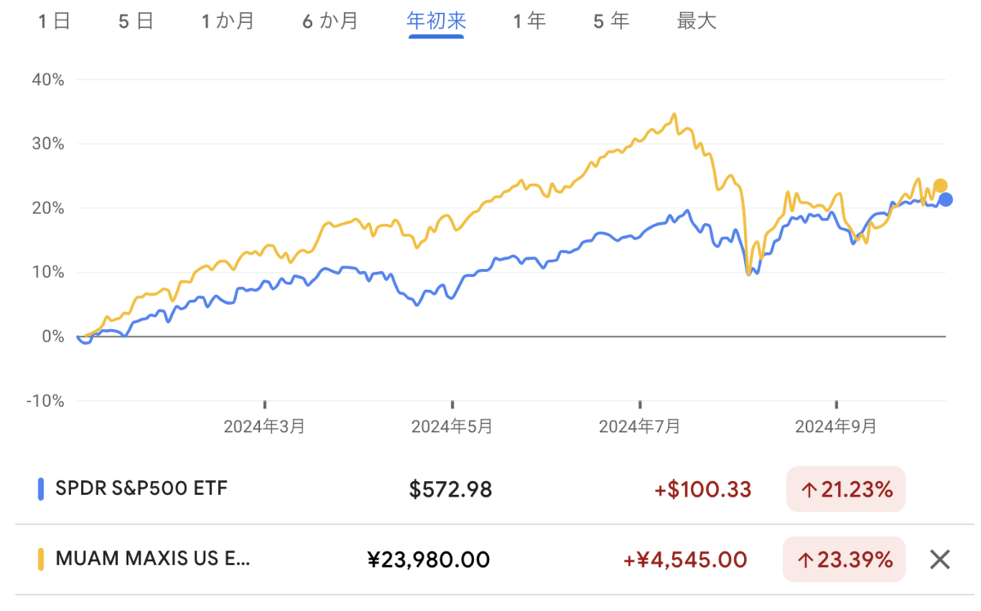Click the up-arrow 23.39% change badge
Screen dimensions: 981x611
point(845,560)
